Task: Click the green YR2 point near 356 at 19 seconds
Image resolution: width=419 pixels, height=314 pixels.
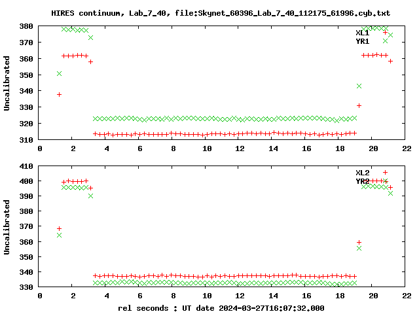Action: [359, 249]
